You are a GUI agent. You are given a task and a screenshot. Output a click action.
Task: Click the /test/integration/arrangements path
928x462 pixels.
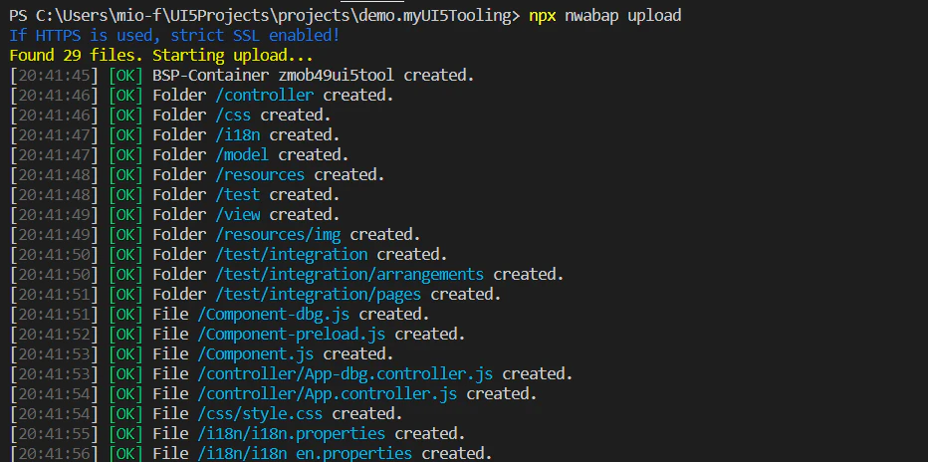pos(349,275)
